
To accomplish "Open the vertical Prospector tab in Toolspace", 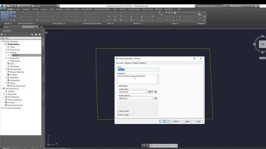I will pyautogui.click(x=43, y=42).
